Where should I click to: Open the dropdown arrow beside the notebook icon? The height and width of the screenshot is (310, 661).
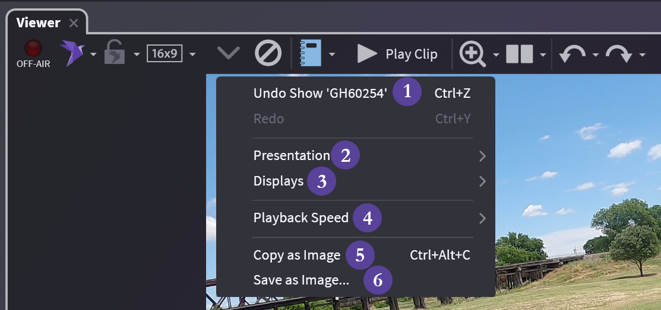click(332, 55)
